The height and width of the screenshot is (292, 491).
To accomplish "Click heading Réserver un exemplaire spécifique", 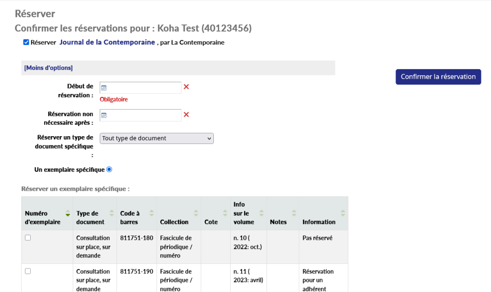I will coord(75,189).
